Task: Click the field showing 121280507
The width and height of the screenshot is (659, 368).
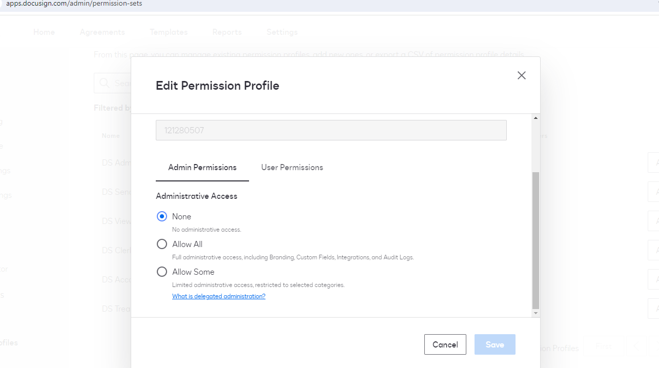Action: [331, 130]
